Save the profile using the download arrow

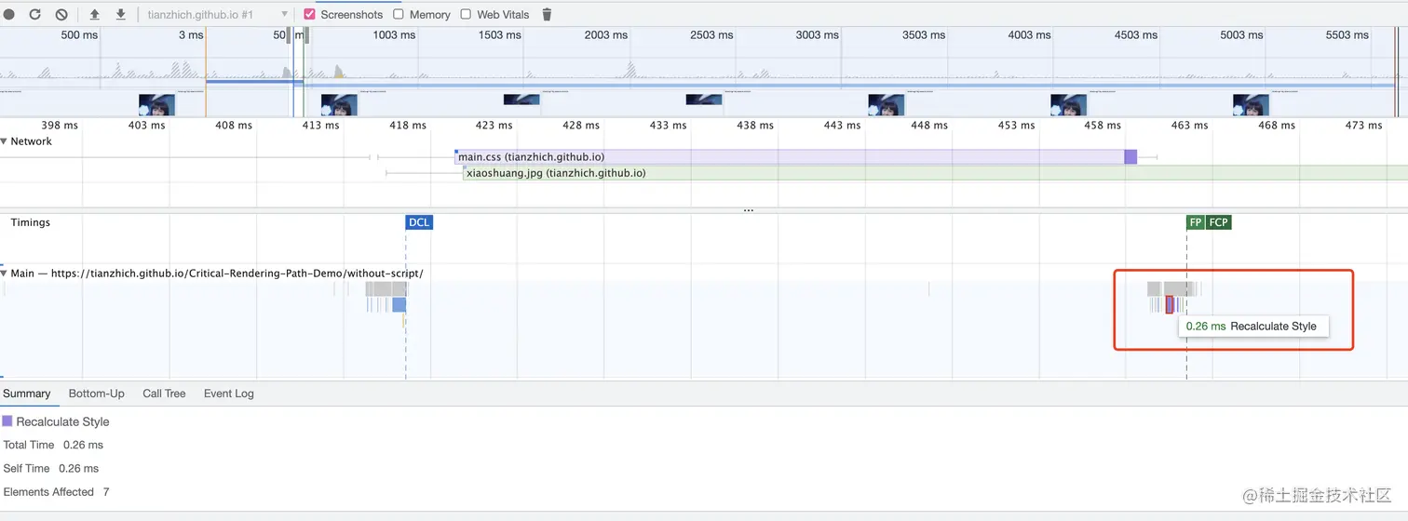pyautogui.click(x=121, y=14)
